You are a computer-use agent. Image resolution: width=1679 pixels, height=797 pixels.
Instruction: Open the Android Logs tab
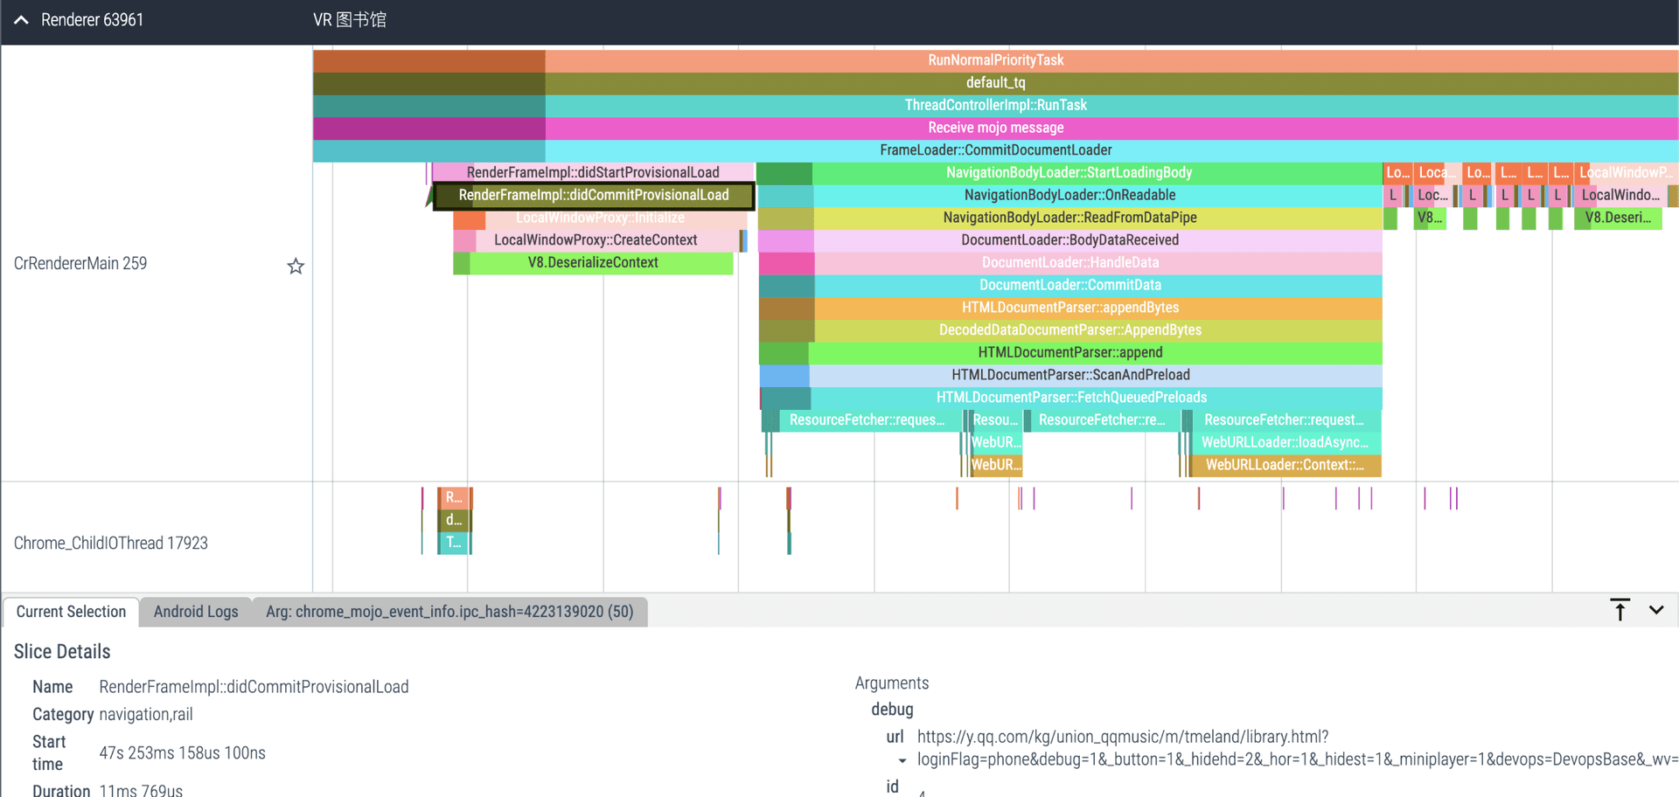pyautogui.click(x=196, y=612)
